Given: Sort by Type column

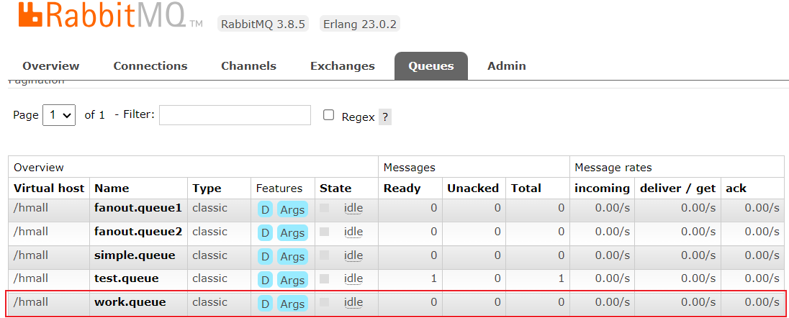Looking at the screenshot, I should (x=207, y=188).
